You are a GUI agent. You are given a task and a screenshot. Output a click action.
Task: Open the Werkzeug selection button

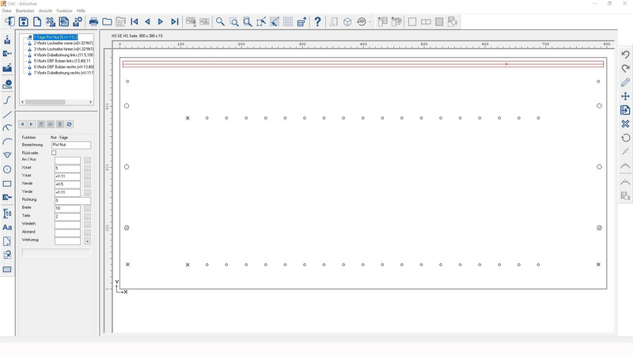[x=87, y=241]
